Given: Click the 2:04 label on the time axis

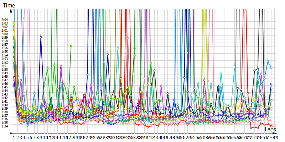Looking at the screenshot, I should point(5,20).
